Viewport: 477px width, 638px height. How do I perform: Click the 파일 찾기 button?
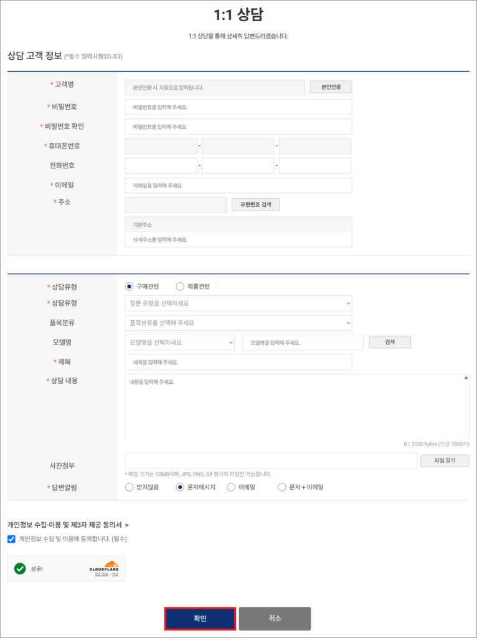pyautogui.click(x=445, y=461)
